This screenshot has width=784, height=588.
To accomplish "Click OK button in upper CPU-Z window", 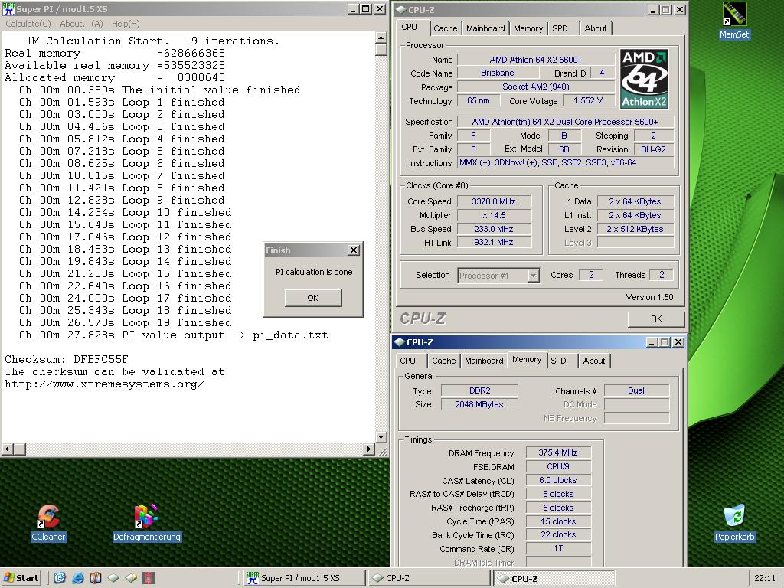I will [656, 319].
